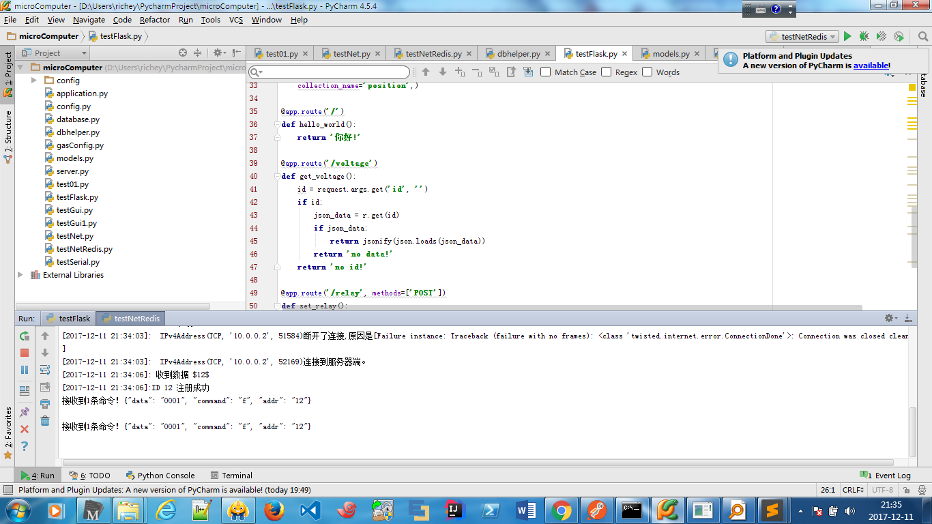This screenshot has height=524, width=932.
Task: Hide the Run tool window
Action: [x=908, y=318]
